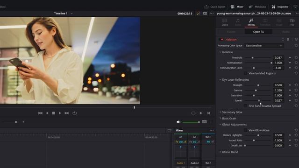Collapse the Global Adjustments section
The width and height of the screenshot is (299, 168).
click(x=220, y=125)
